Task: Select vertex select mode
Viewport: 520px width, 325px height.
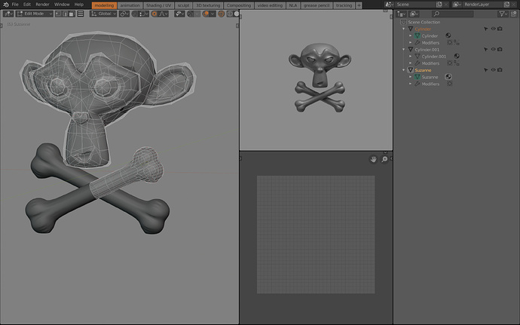Action: coord(58,14)
